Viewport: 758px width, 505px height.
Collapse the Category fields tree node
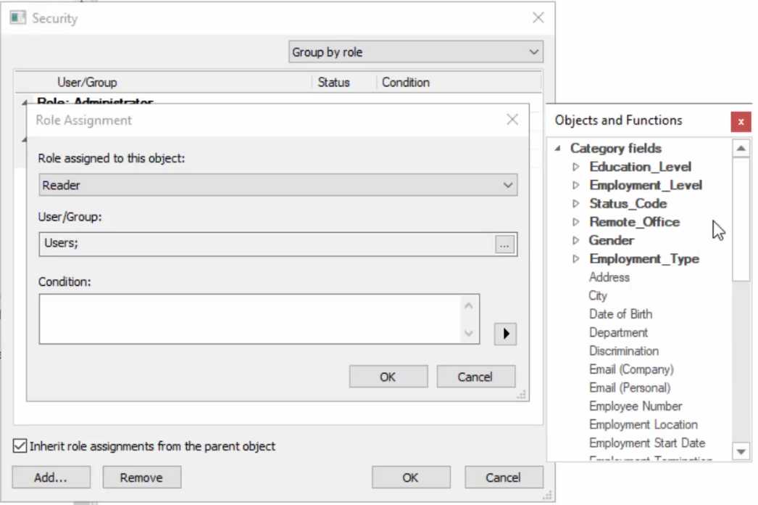point(557,149)
